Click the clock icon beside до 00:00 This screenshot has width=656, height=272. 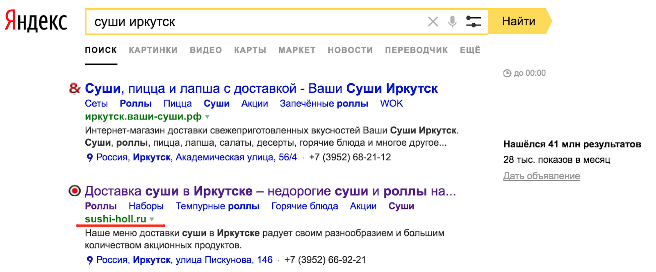(507, 73)
